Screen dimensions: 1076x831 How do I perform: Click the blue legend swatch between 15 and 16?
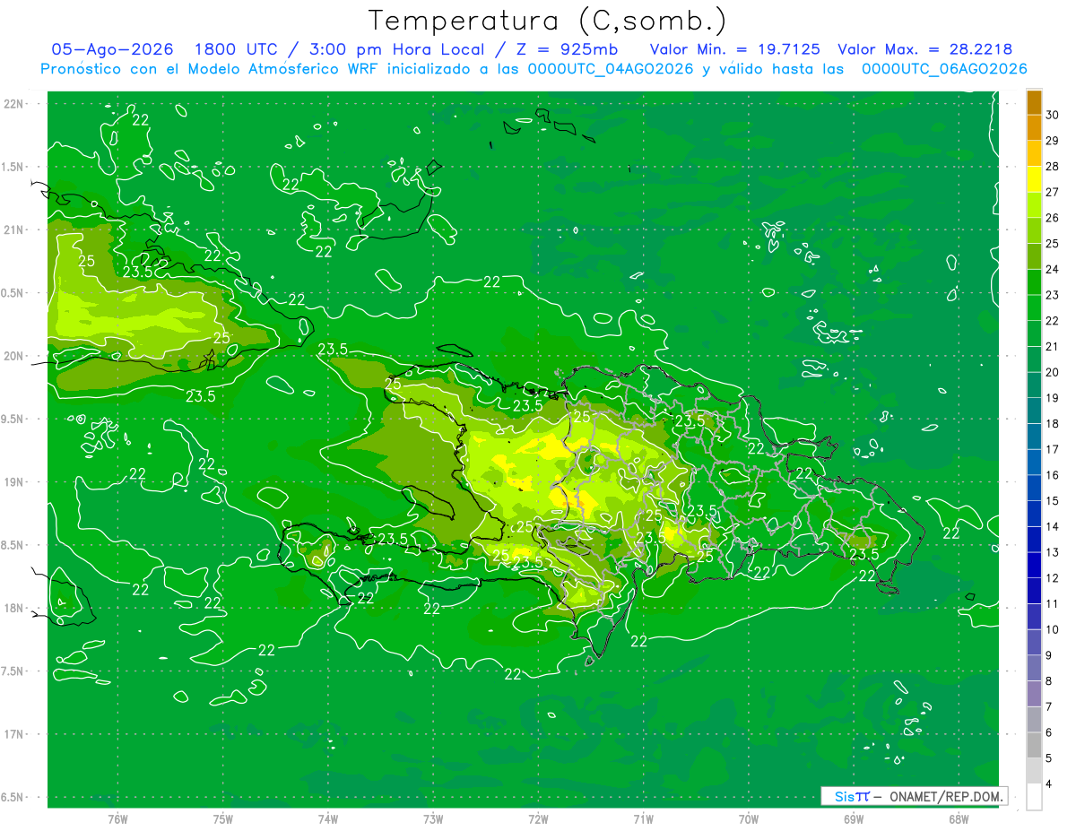click(1034, 488)
